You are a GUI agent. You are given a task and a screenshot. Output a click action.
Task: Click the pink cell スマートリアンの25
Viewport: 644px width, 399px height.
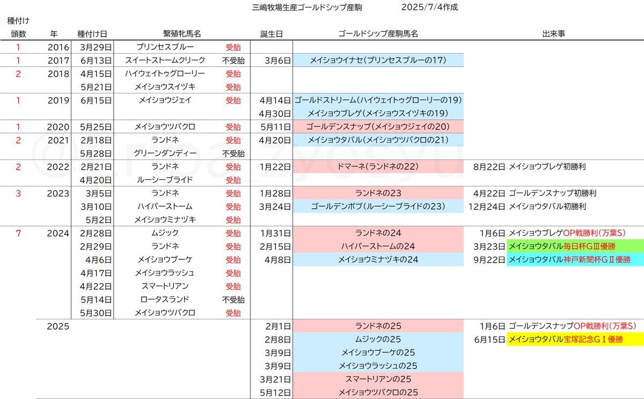[x=378, y=379]
